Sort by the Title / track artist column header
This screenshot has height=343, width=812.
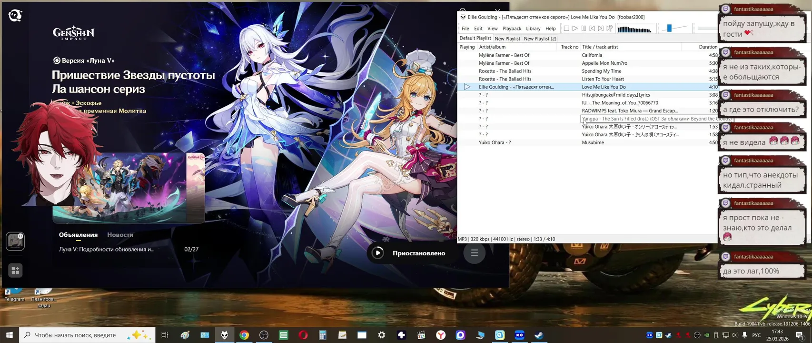click(631, 47)
